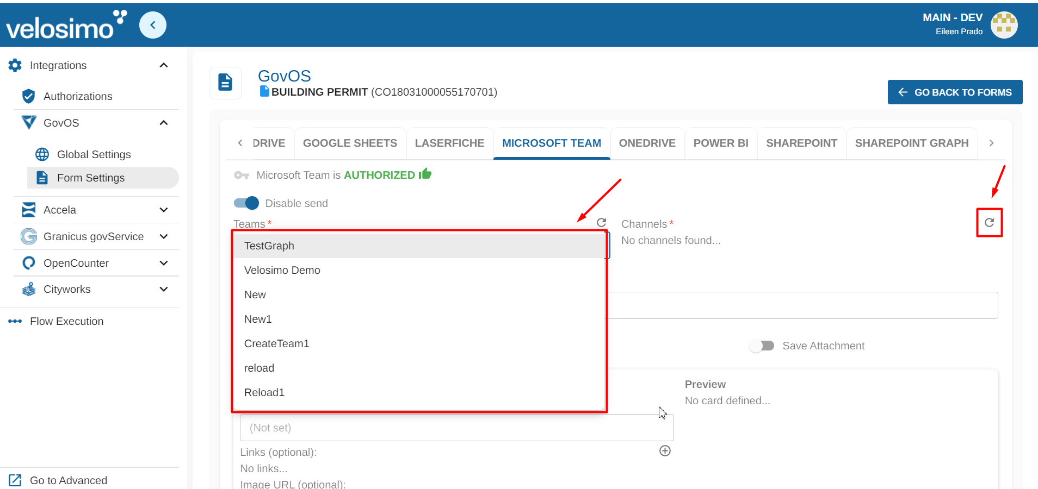Click the Accela logo icon
Screen dimensions: 1038x489
coord(29,210)
